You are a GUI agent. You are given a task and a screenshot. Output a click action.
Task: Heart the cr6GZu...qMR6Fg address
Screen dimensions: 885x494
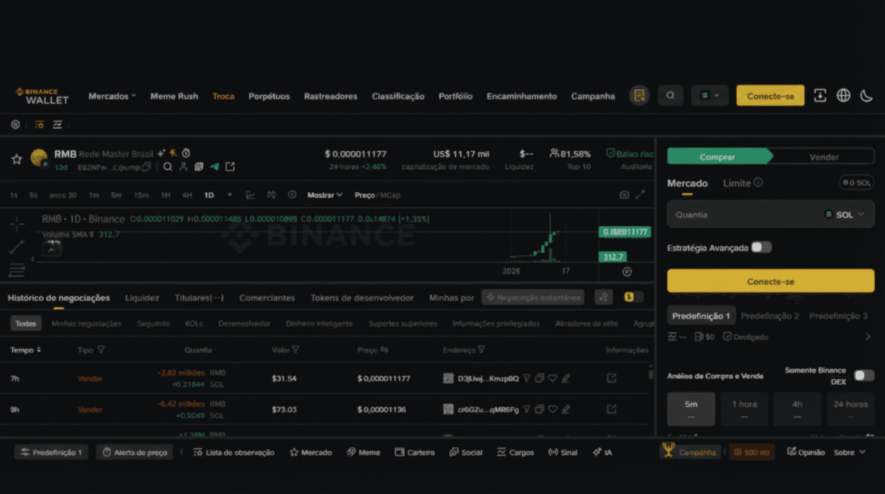click(x=552, y=409)
